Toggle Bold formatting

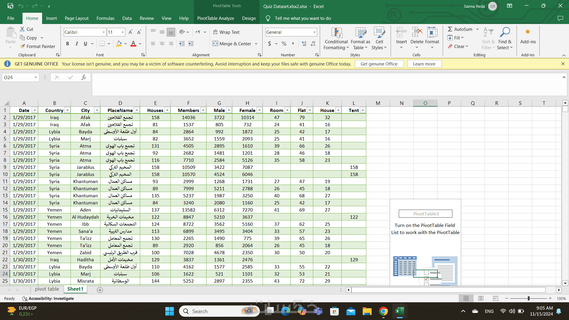pyautogui.click(x=68, y=44)
